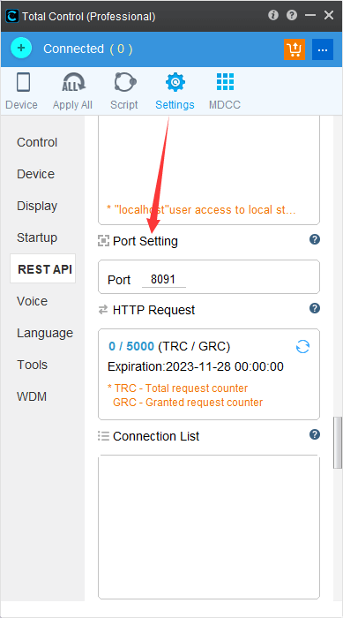Click the Port Setting help icon
The height and width of the screenshot is (618, 343).
click(x=315, y=239)
